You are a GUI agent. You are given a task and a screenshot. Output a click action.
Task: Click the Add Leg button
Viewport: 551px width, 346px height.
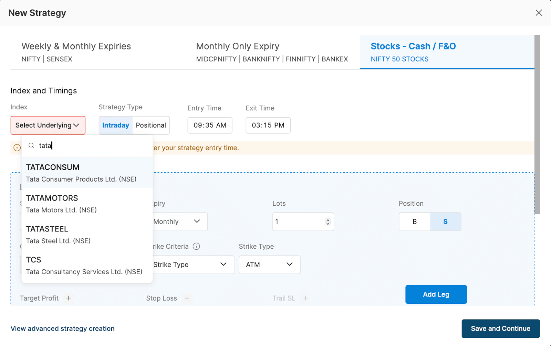[436, 294]
